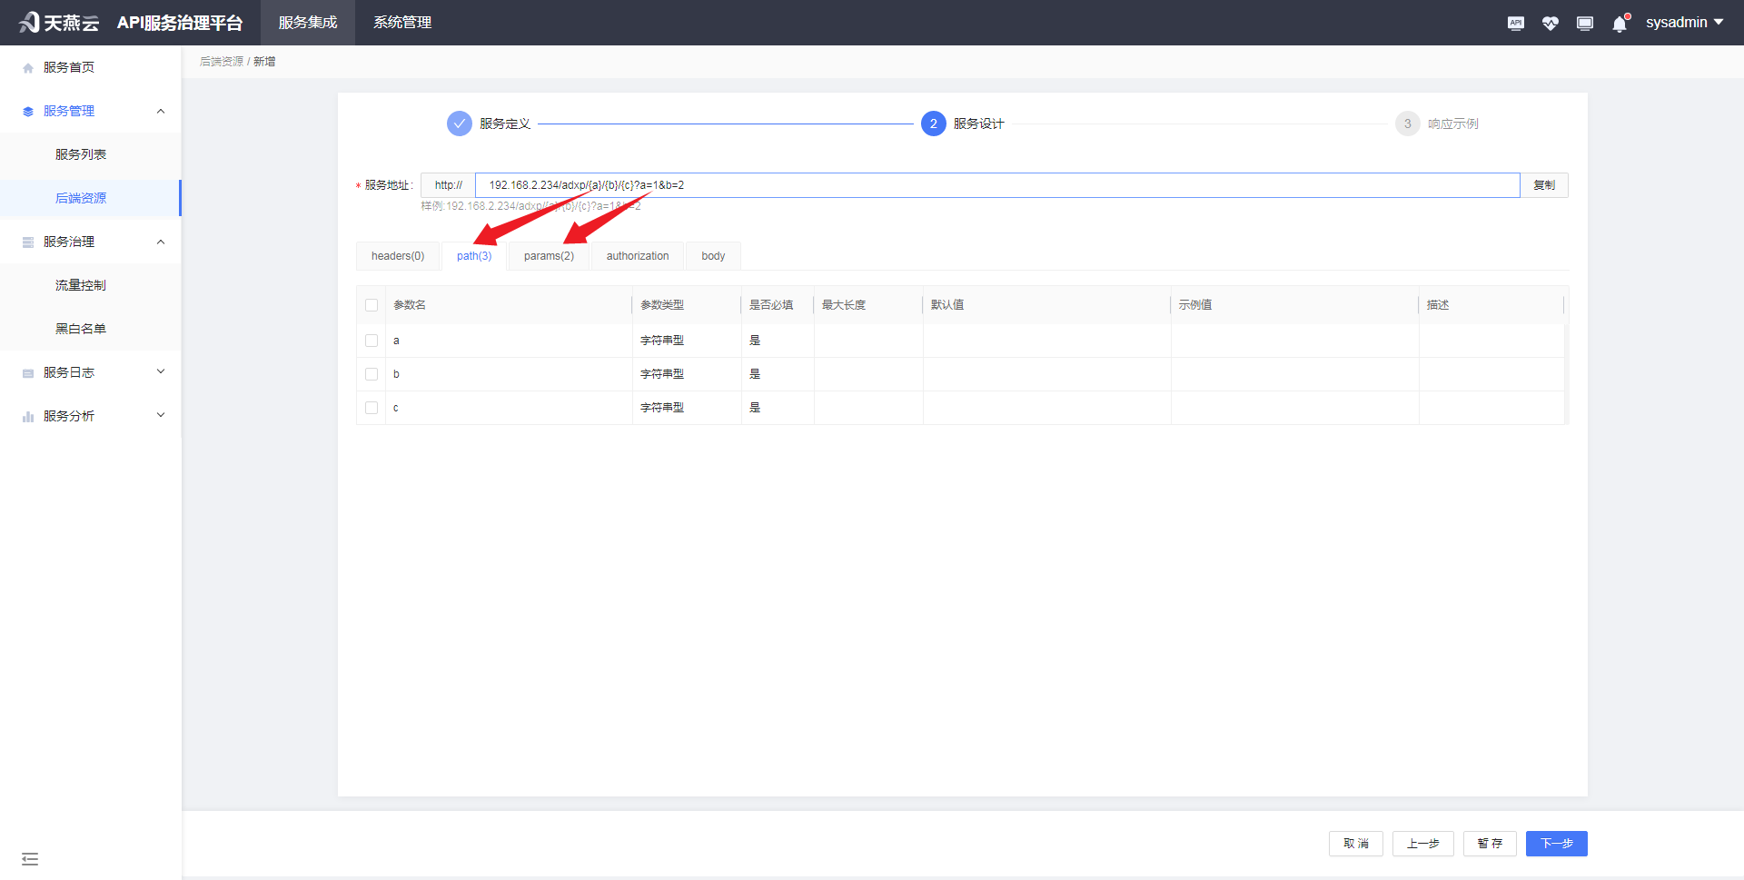Toggle the select-all checkbox in table header
The width and height of the screenshot is (1744, 880).
click(372, 305)
